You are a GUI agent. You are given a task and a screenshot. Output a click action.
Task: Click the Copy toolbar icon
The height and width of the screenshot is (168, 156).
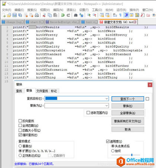point(50,15)
